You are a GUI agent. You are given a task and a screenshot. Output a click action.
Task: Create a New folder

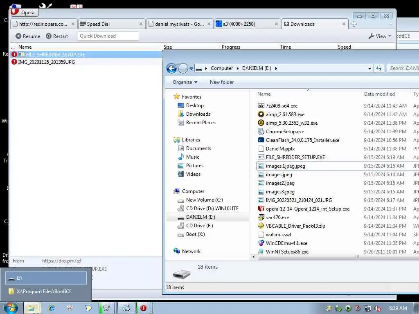pos(222,82)
